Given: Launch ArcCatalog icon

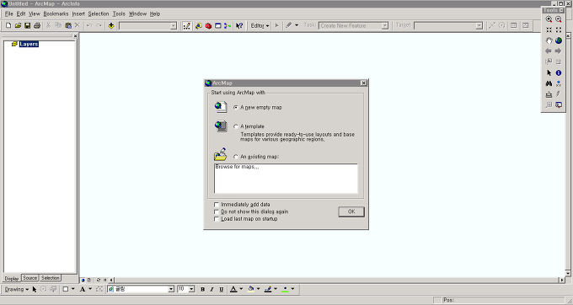Looking at the screenshot, I should coord(199,25).
